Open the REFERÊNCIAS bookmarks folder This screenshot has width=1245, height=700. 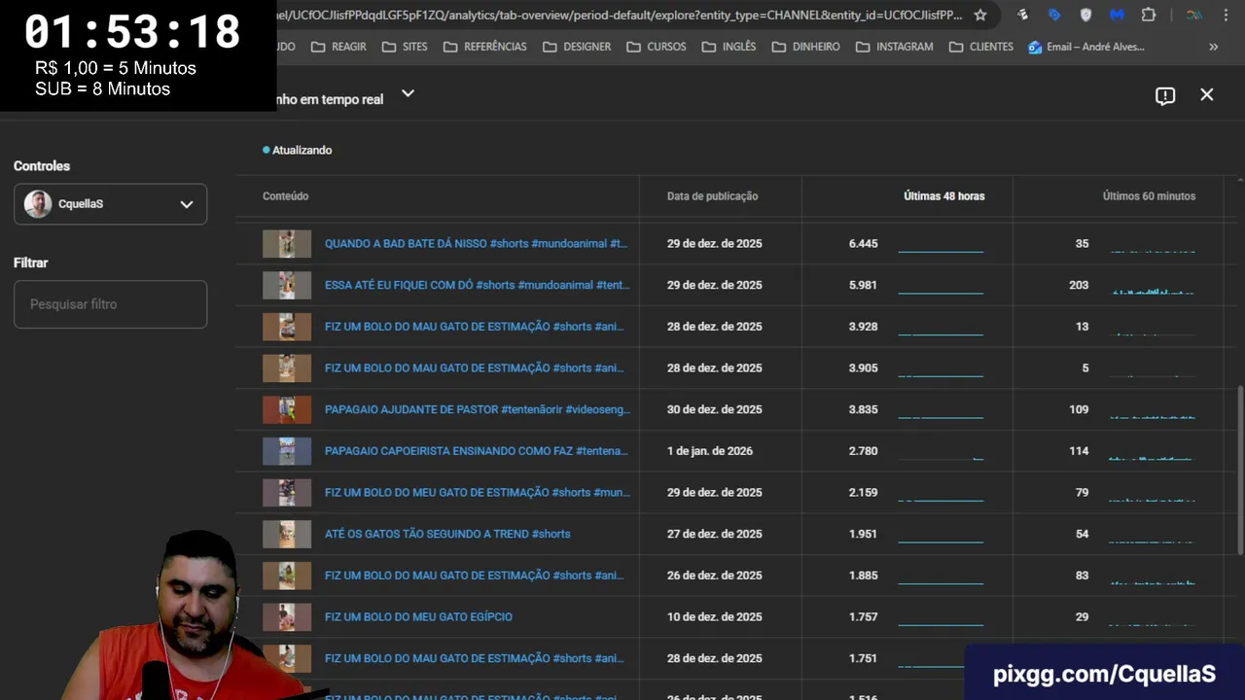pyautogui.click(x=484, y=47)
